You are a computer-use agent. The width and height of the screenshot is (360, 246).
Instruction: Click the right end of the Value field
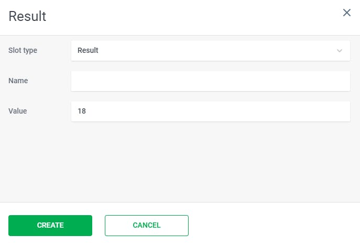click(341, 111)
